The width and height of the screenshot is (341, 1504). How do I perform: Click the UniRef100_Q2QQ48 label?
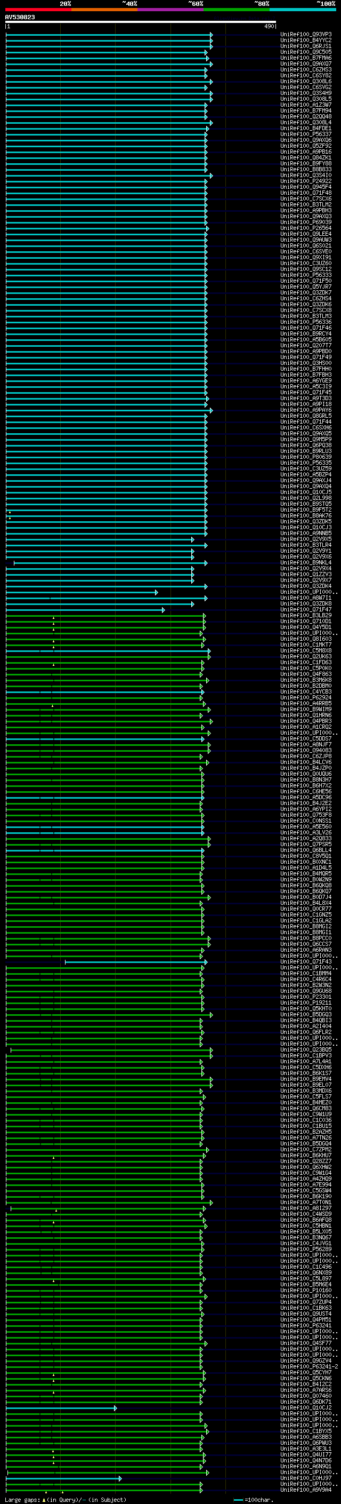pos(306,117)
